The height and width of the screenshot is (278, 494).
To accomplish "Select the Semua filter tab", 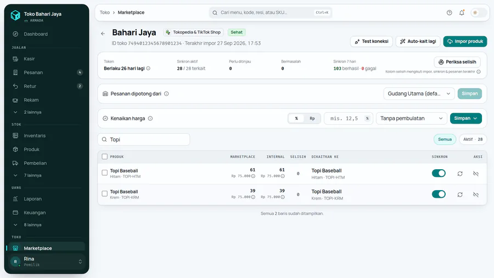I will (x=445, y=140).
